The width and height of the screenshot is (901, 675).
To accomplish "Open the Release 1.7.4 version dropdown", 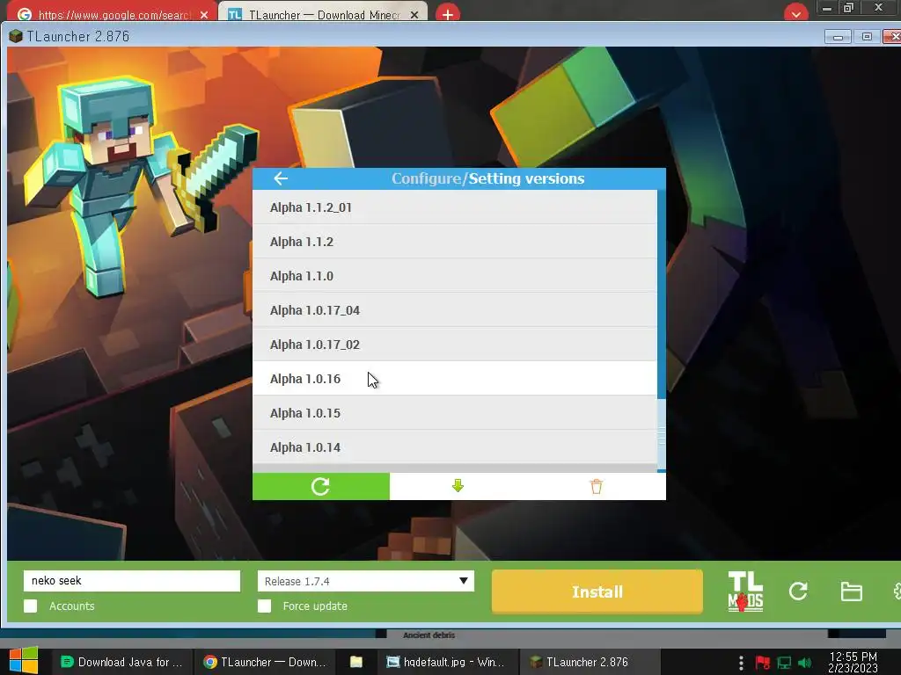I will 366,581.
